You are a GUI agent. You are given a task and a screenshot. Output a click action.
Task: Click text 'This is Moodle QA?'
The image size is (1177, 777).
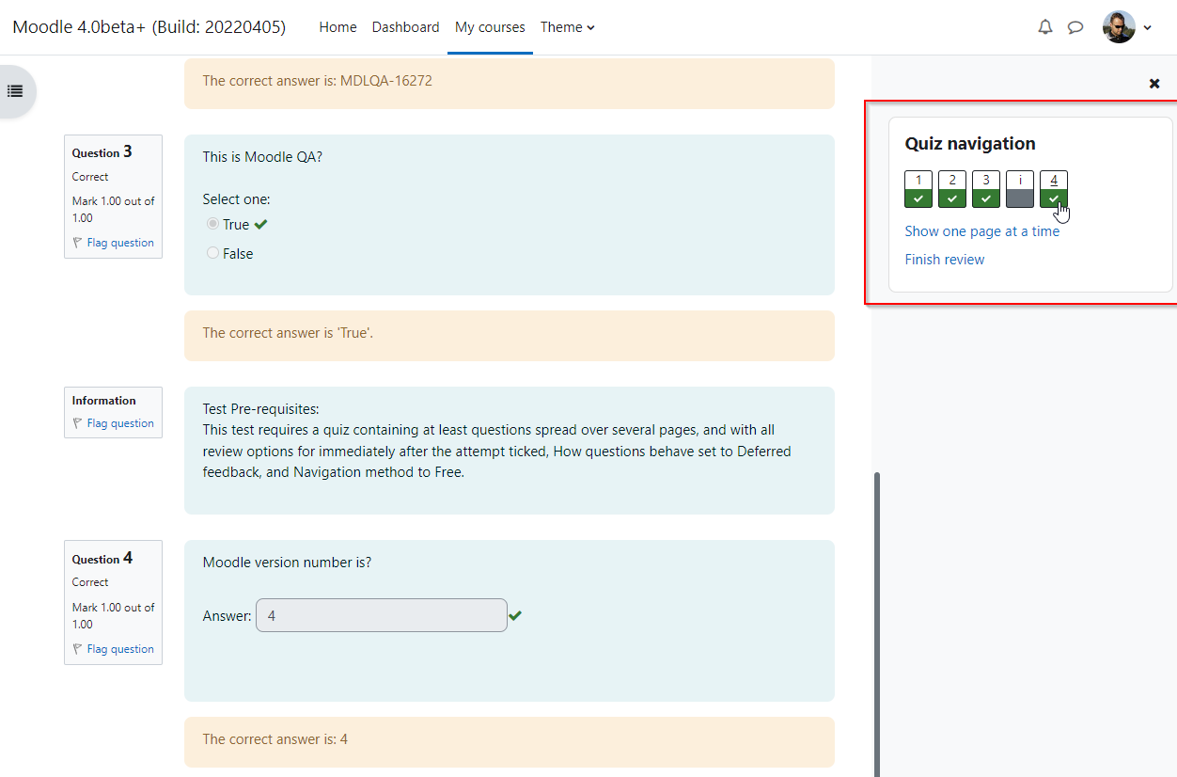coord(262,157)
